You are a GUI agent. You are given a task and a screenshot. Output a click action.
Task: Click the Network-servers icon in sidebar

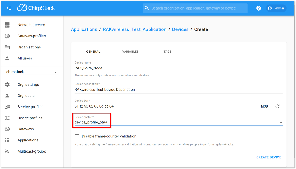point(7,25)
